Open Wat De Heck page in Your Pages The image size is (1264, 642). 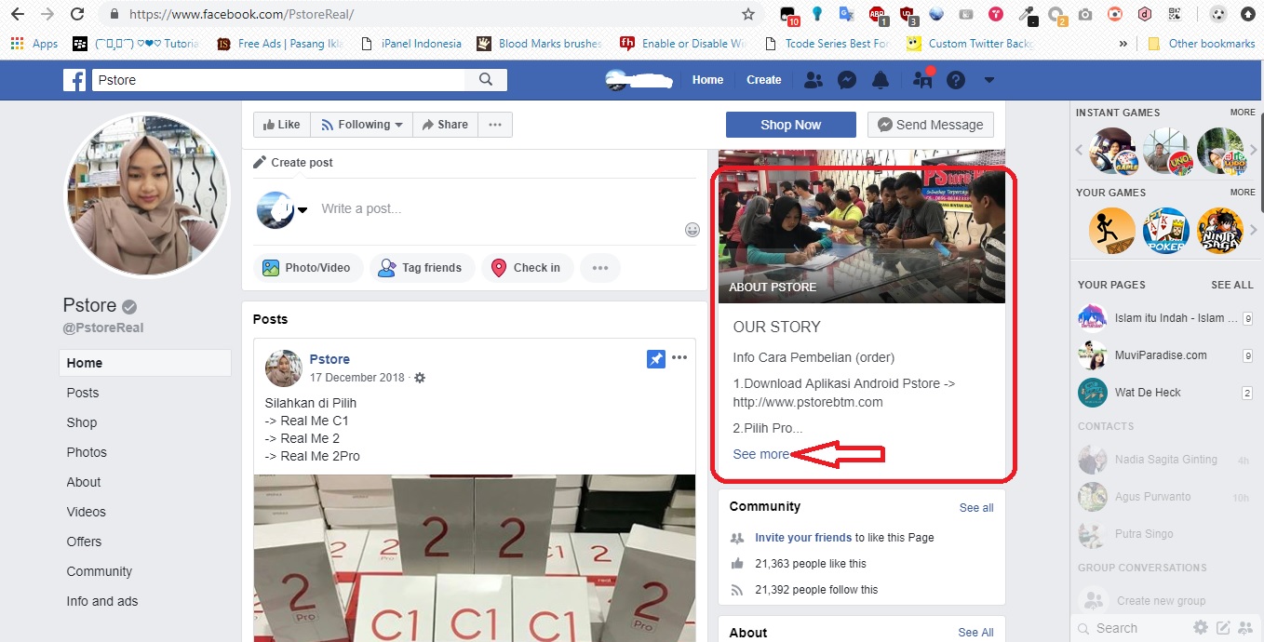[1165, 393]
